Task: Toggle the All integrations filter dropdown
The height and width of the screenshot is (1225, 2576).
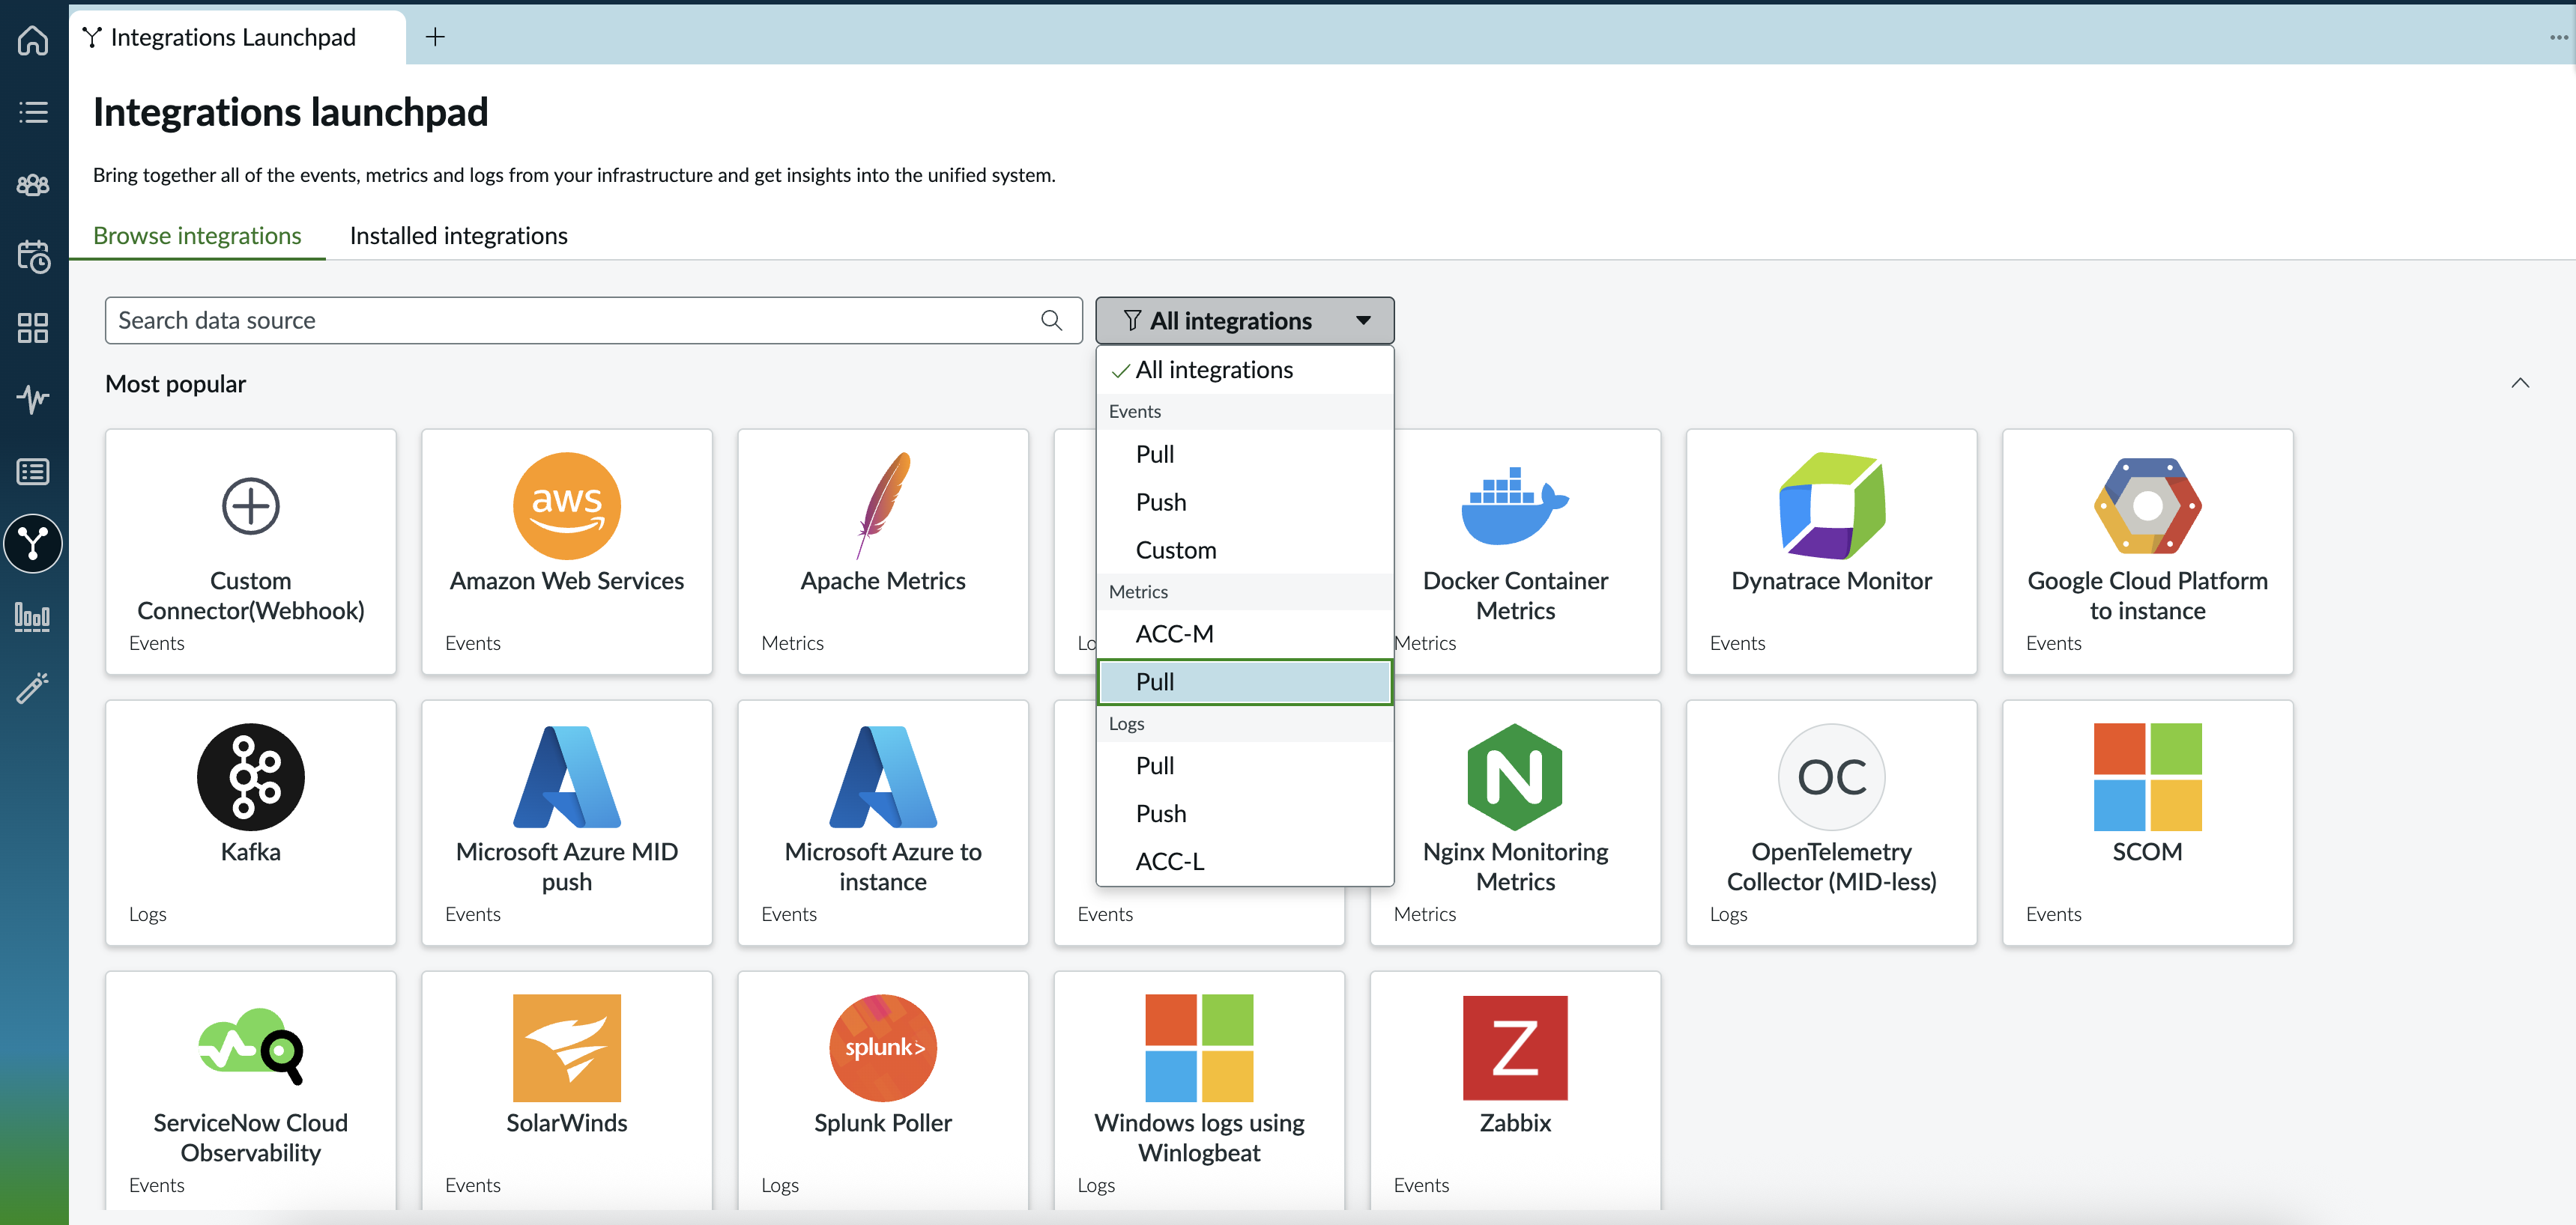Action: tap(1244, 320)
